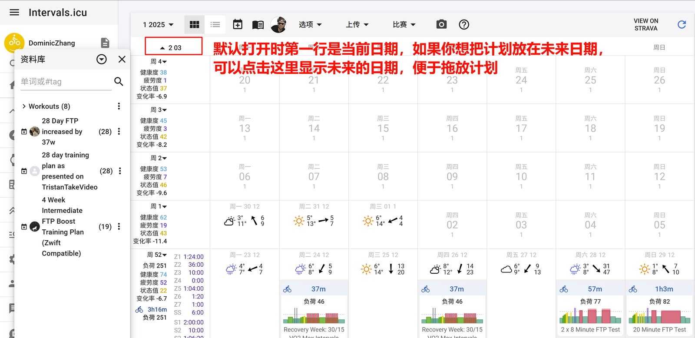Open the 20 Minute FTP Test workout card
The width and height of the screenshot is (695, 338).
pos(659,309)
